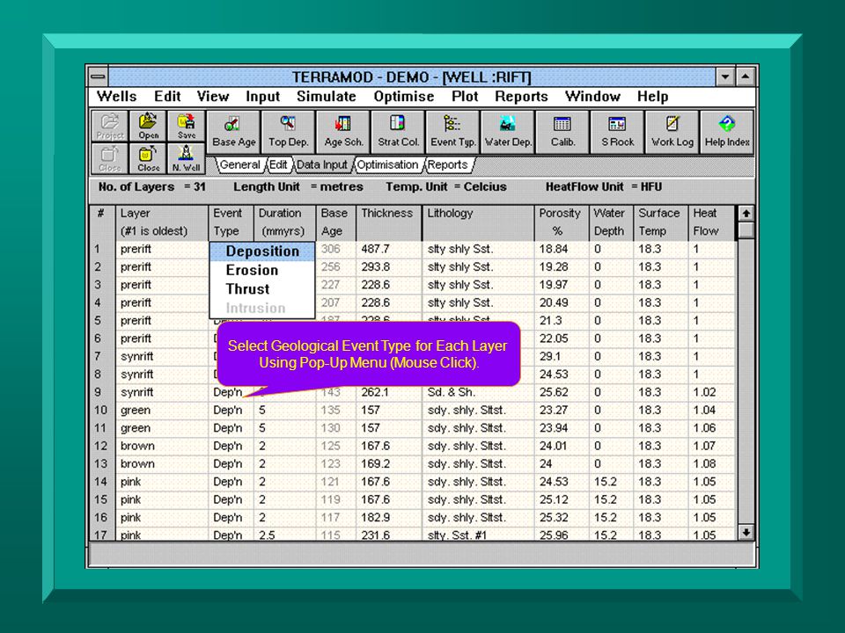Open the S Rock tool
This screenshot has height=633, width=845.
coord(618,133)
